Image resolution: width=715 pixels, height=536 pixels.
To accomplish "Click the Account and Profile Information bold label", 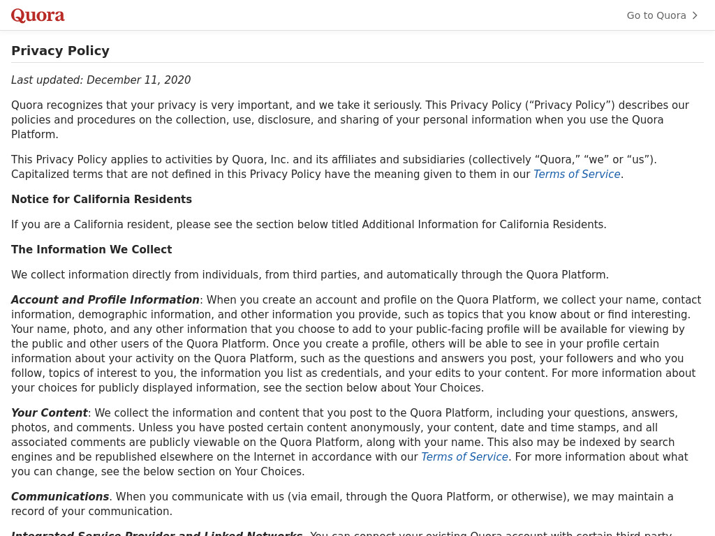I will [105, 299].
